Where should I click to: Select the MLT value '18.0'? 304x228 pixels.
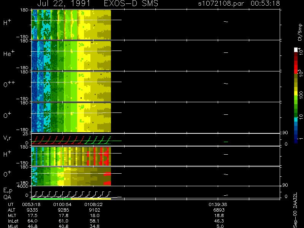tap(95, 215)
